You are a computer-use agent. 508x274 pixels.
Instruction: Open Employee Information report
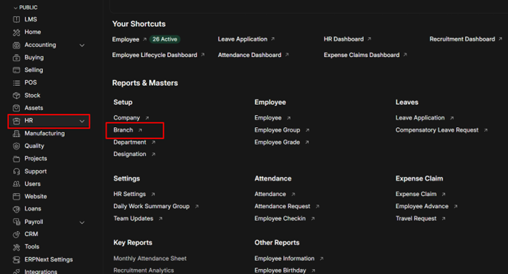(x=285, y=259)
